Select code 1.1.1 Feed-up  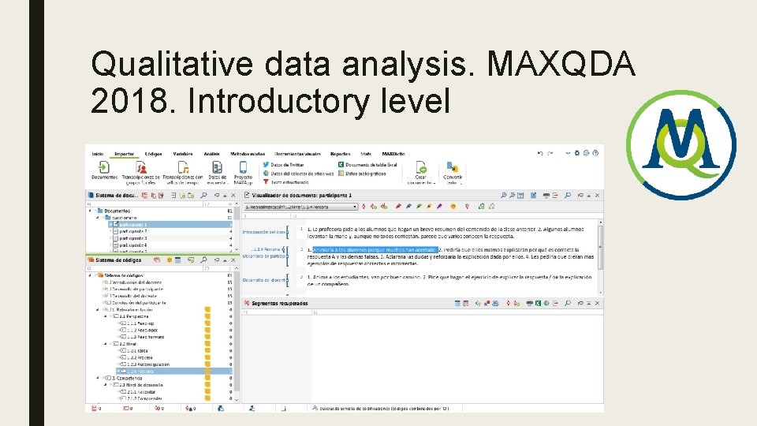click(x=140, y=323)
